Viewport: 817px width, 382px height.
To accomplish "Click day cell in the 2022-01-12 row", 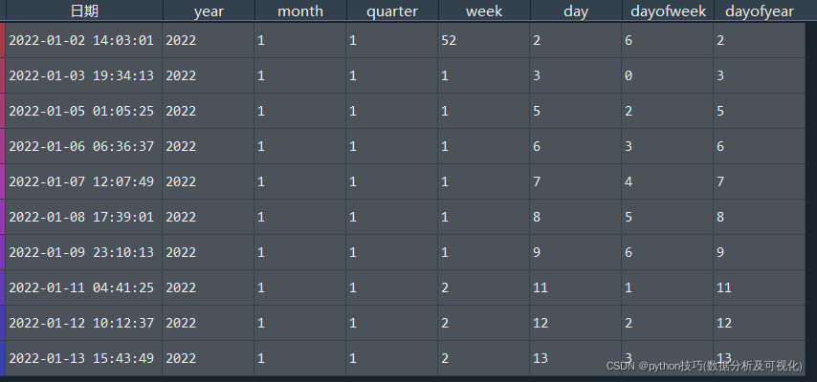I will tap(576, 323).
